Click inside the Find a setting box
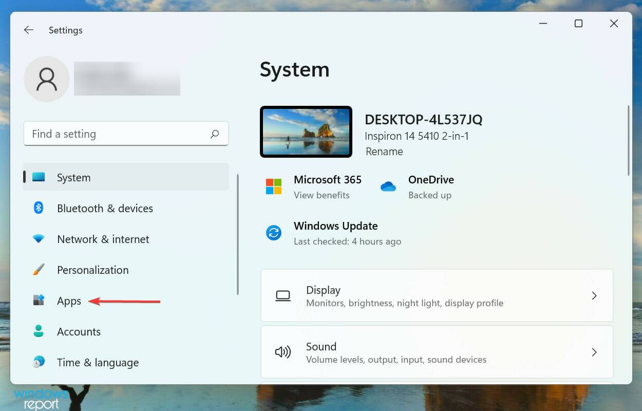The image size is (642, 411). (x=103, y=134)
